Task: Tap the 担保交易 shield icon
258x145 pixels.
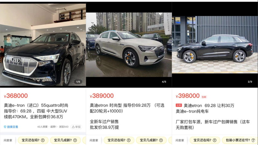Action: pos(5,127)
